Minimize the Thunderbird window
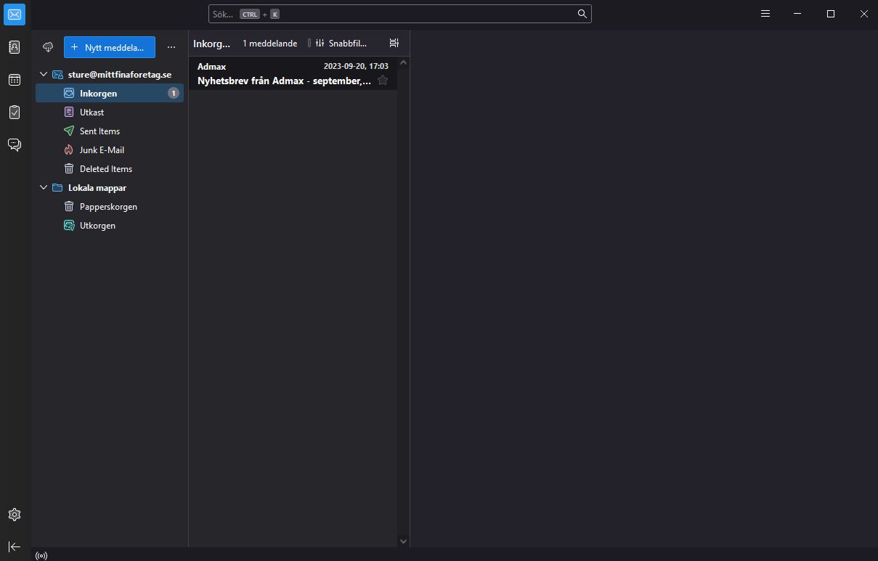This screenshot has height=561, width=878. (798, 14)
